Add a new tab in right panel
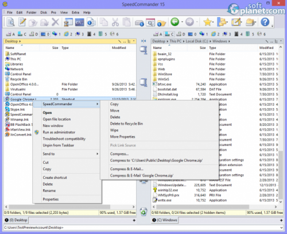The image size is (287, 234). click(281, 220)
